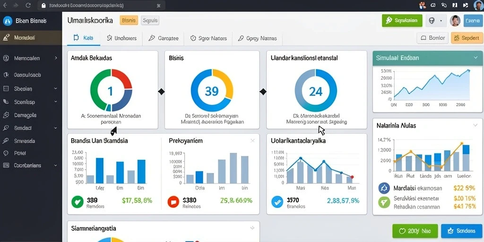Click the blue checkmark icon beside 3570

(277, 202)
